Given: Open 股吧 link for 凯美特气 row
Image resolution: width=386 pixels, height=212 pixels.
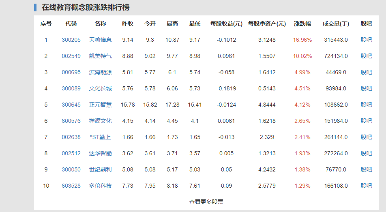Looking at the screenshot, I should [x=366, y=56].
